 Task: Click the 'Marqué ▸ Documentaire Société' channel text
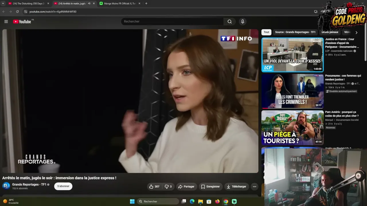pos(342,120)
